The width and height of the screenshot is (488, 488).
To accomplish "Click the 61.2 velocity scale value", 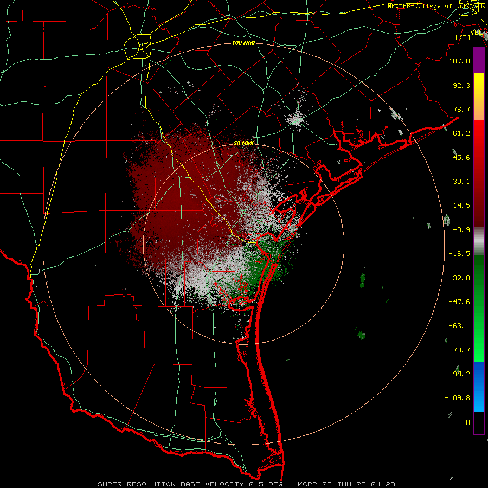I will pyautogui.click(x=461, y=133).
